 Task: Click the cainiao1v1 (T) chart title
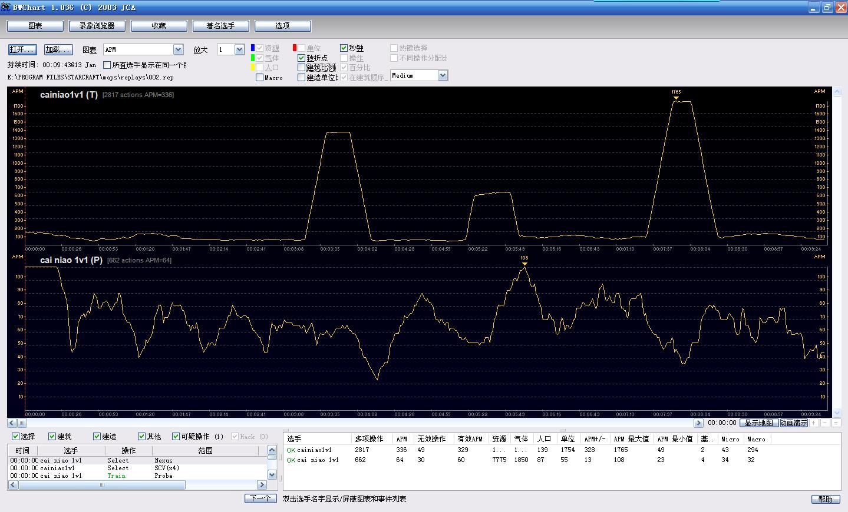(69, 95)
